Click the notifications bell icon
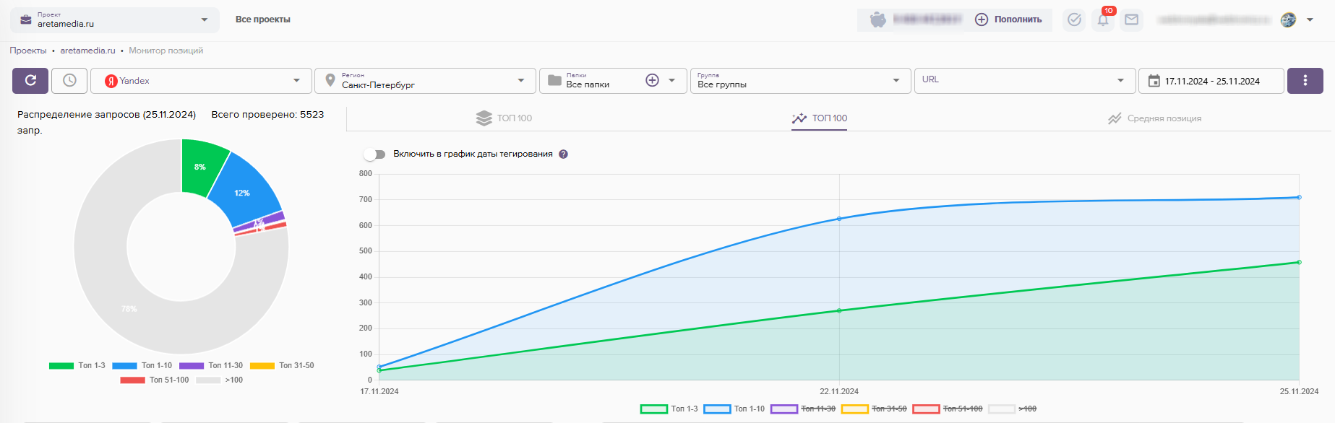The image size is (1335, 423). click(1103, 20)
